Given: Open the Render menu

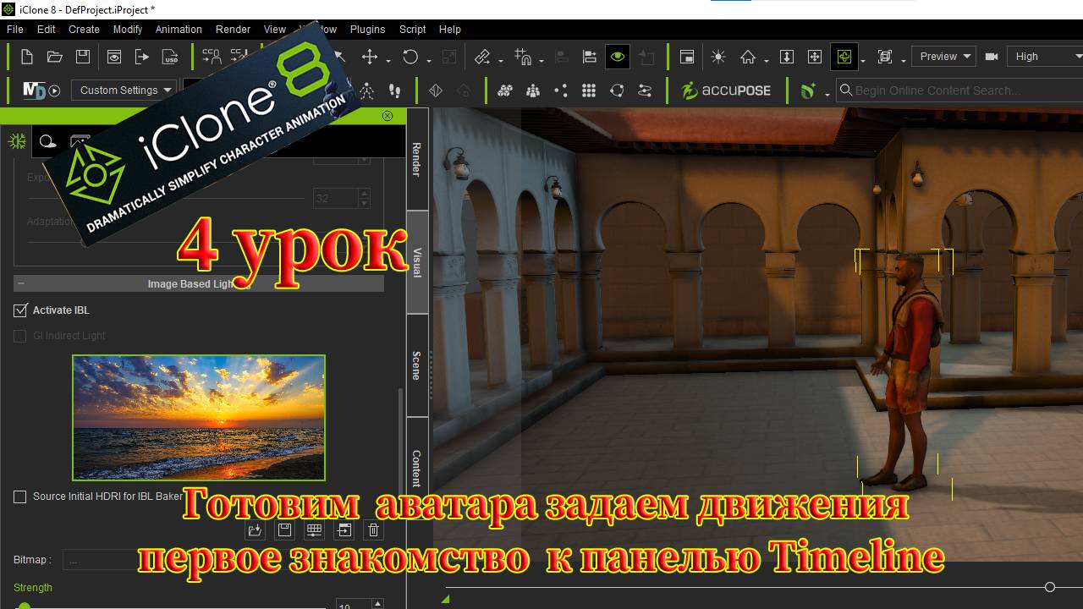Looking at the screenshot, I should 233,29.
